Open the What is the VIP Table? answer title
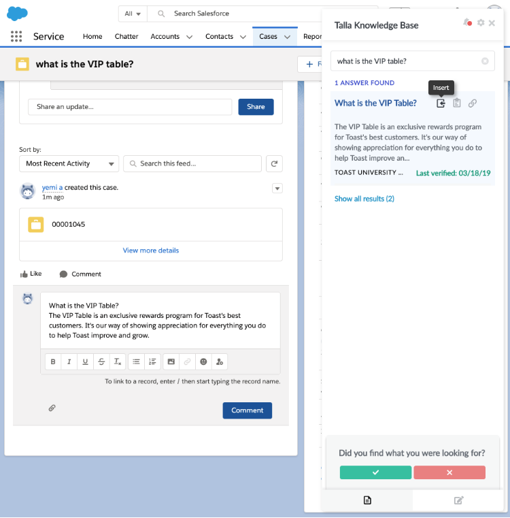 point(375,103)
